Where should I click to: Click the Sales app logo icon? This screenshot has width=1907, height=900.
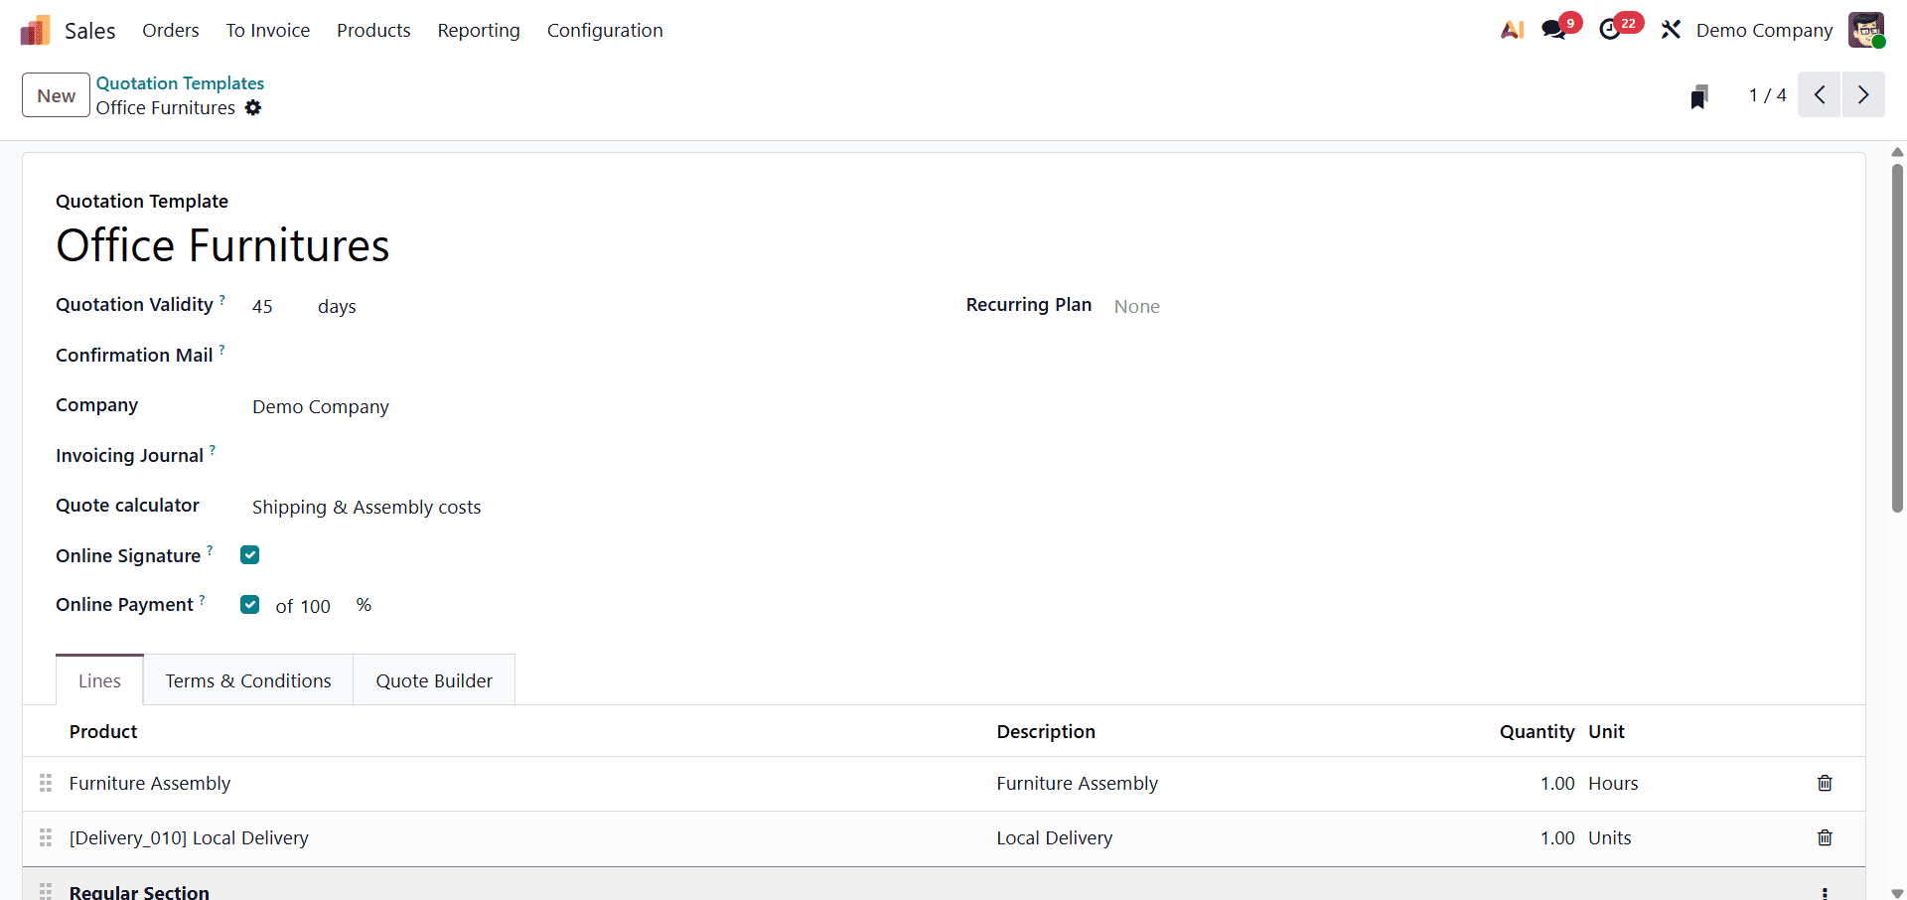(x=34, y=30)
